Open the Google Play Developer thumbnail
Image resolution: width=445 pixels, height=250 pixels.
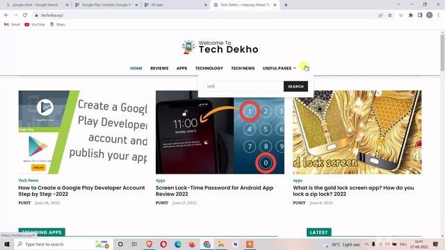coord(83,132)
